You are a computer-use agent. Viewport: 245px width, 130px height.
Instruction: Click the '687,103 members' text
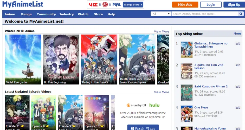click(x=206, y=116)
